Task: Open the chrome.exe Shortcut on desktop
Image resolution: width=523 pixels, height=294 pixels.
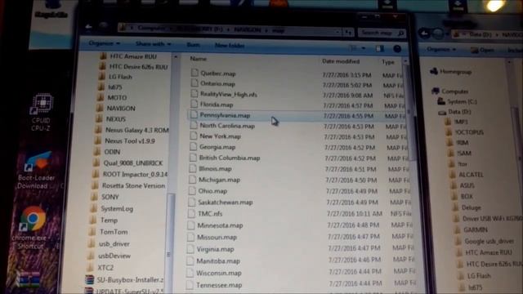Action: coord(32,228)
